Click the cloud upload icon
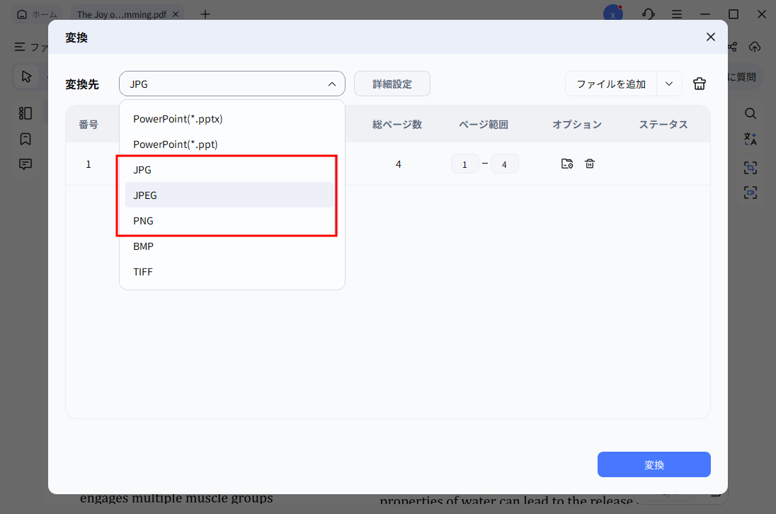The width and height of the screenshot is (776, 514). [755, 47]
